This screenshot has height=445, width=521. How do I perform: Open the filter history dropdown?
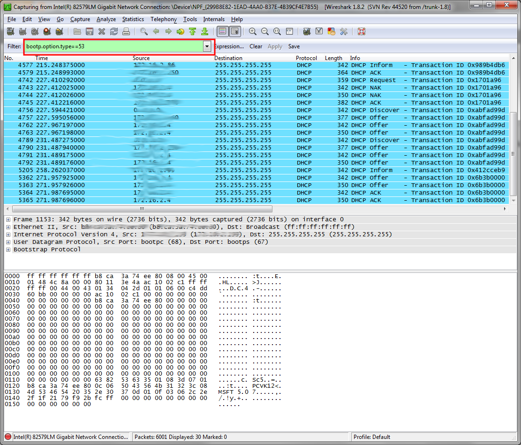[207, 46]
